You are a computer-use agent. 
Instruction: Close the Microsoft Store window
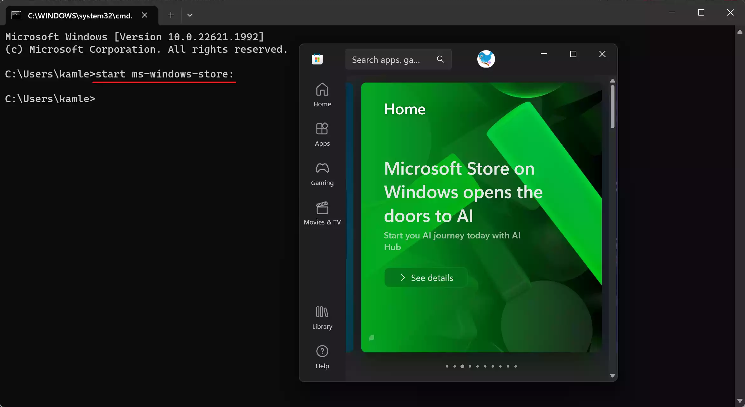pos(602,54)
